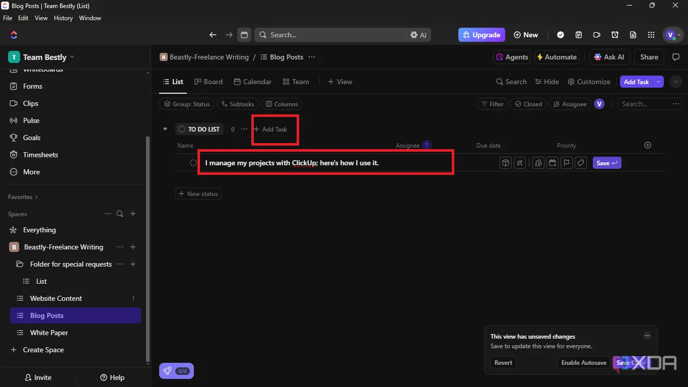The height and width of the screenshot is (387, 688).
Task: Open the Window menu
Action: (x=90, y=18)
